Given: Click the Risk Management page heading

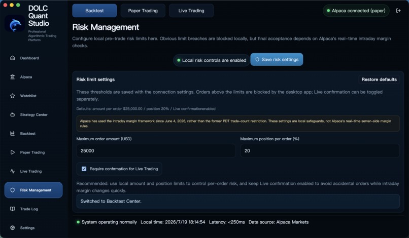Looking at the screenshot, I should tap(106, 27).
